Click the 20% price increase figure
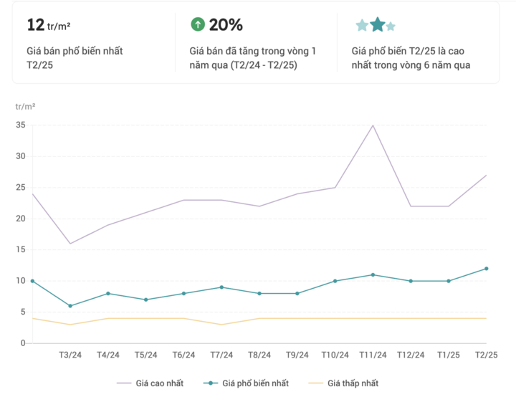This screenshot has width=516, height=402. click(226, 25)
